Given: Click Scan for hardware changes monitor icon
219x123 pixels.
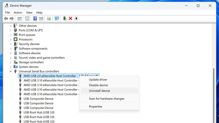Looking at the screenshot, I should point(57,19).
